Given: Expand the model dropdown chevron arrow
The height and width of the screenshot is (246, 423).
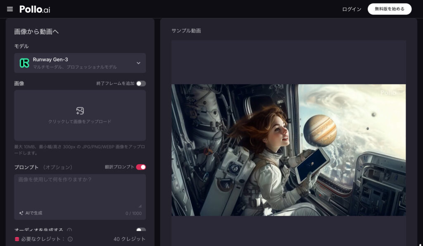Looking at the screenshot, I should (x=138, y=63).
